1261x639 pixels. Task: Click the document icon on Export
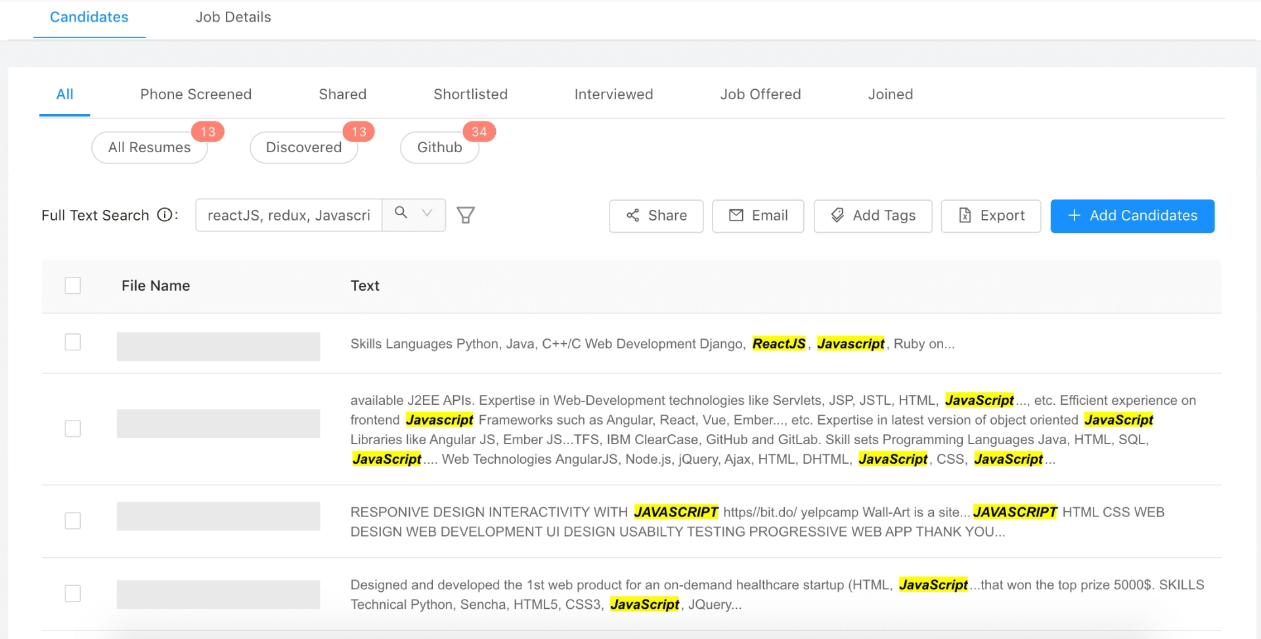[x=965, y=215]
